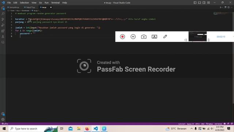234x132 pixels.
Task: Stop recording with the red stop button
Action: pos(122,37)
